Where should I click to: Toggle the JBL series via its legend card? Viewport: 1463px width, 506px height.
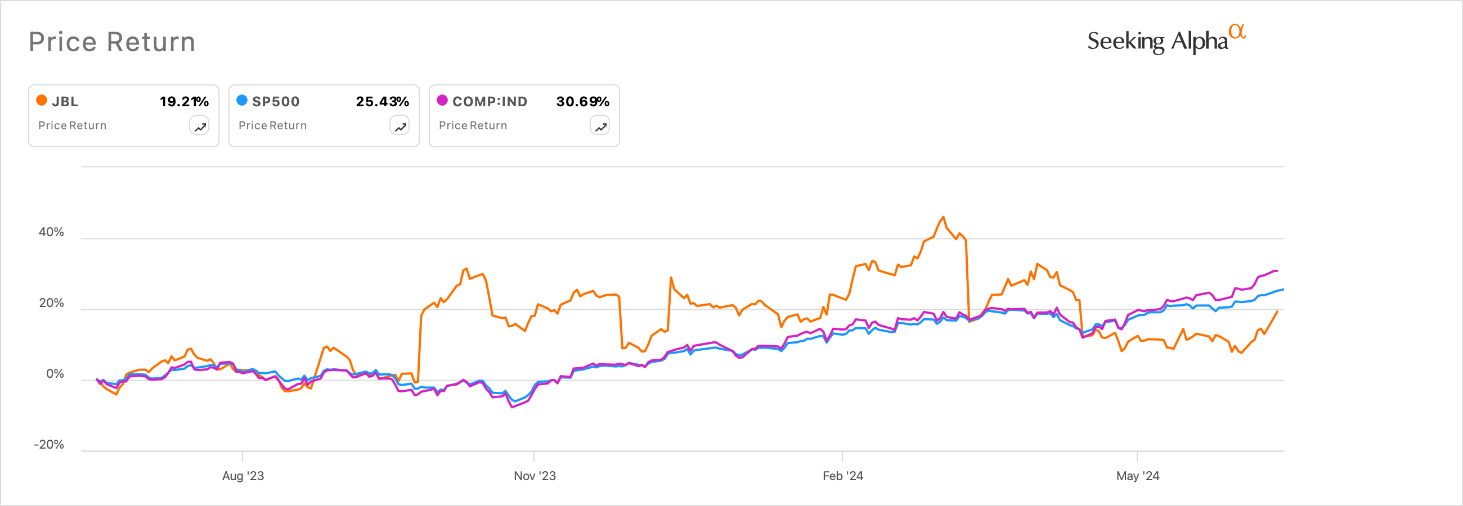[123, 115]
